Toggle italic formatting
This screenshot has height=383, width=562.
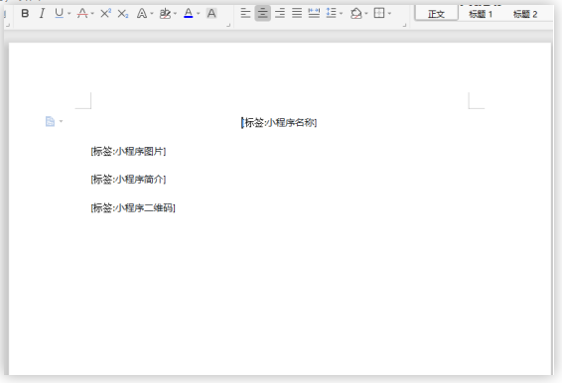pos(42,14)
